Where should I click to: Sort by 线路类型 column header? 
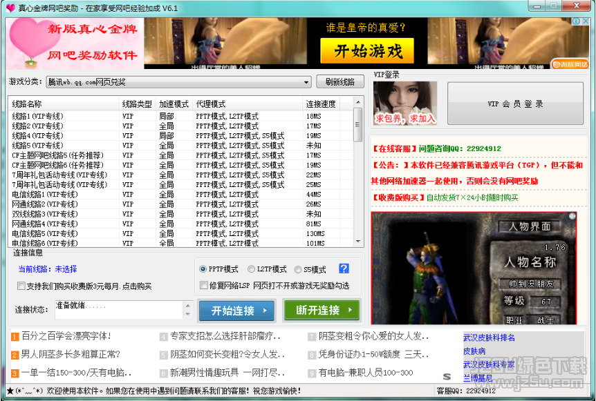point(137,104)
